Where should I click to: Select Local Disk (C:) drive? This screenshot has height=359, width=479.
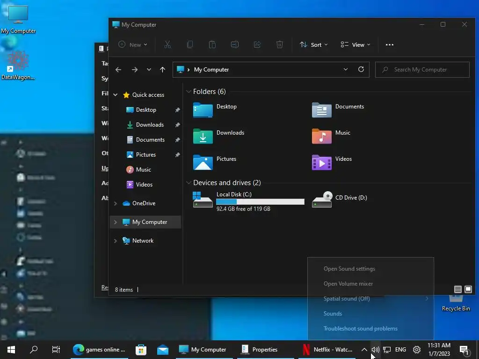point(248,201)
